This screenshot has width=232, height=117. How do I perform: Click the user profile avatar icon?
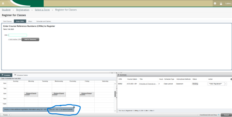pyautogui.click(x=221, y=4)
